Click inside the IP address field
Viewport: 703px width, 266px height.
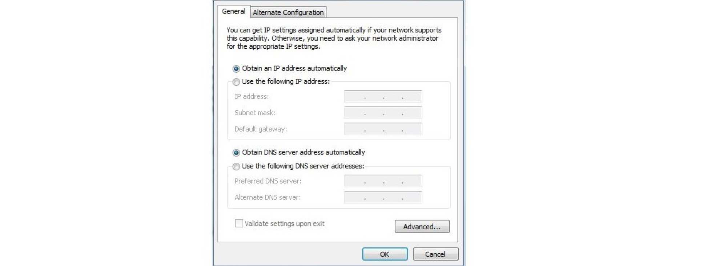383,96
